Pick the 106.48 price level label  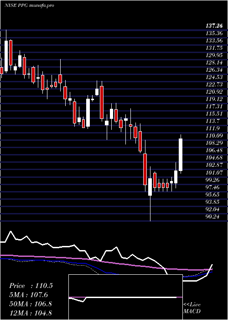[214, 150]
